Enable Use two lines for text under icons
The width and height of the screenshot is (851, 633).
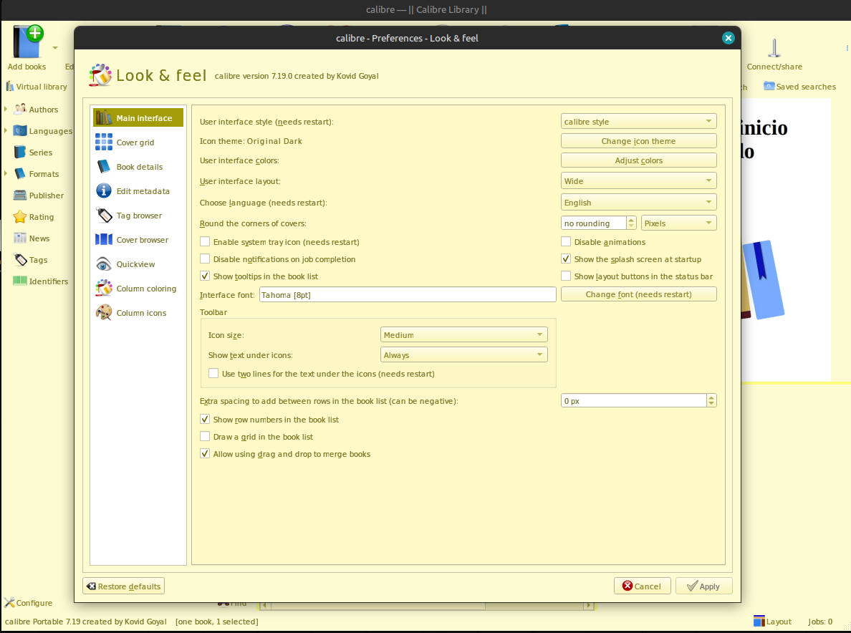[213, 373]
